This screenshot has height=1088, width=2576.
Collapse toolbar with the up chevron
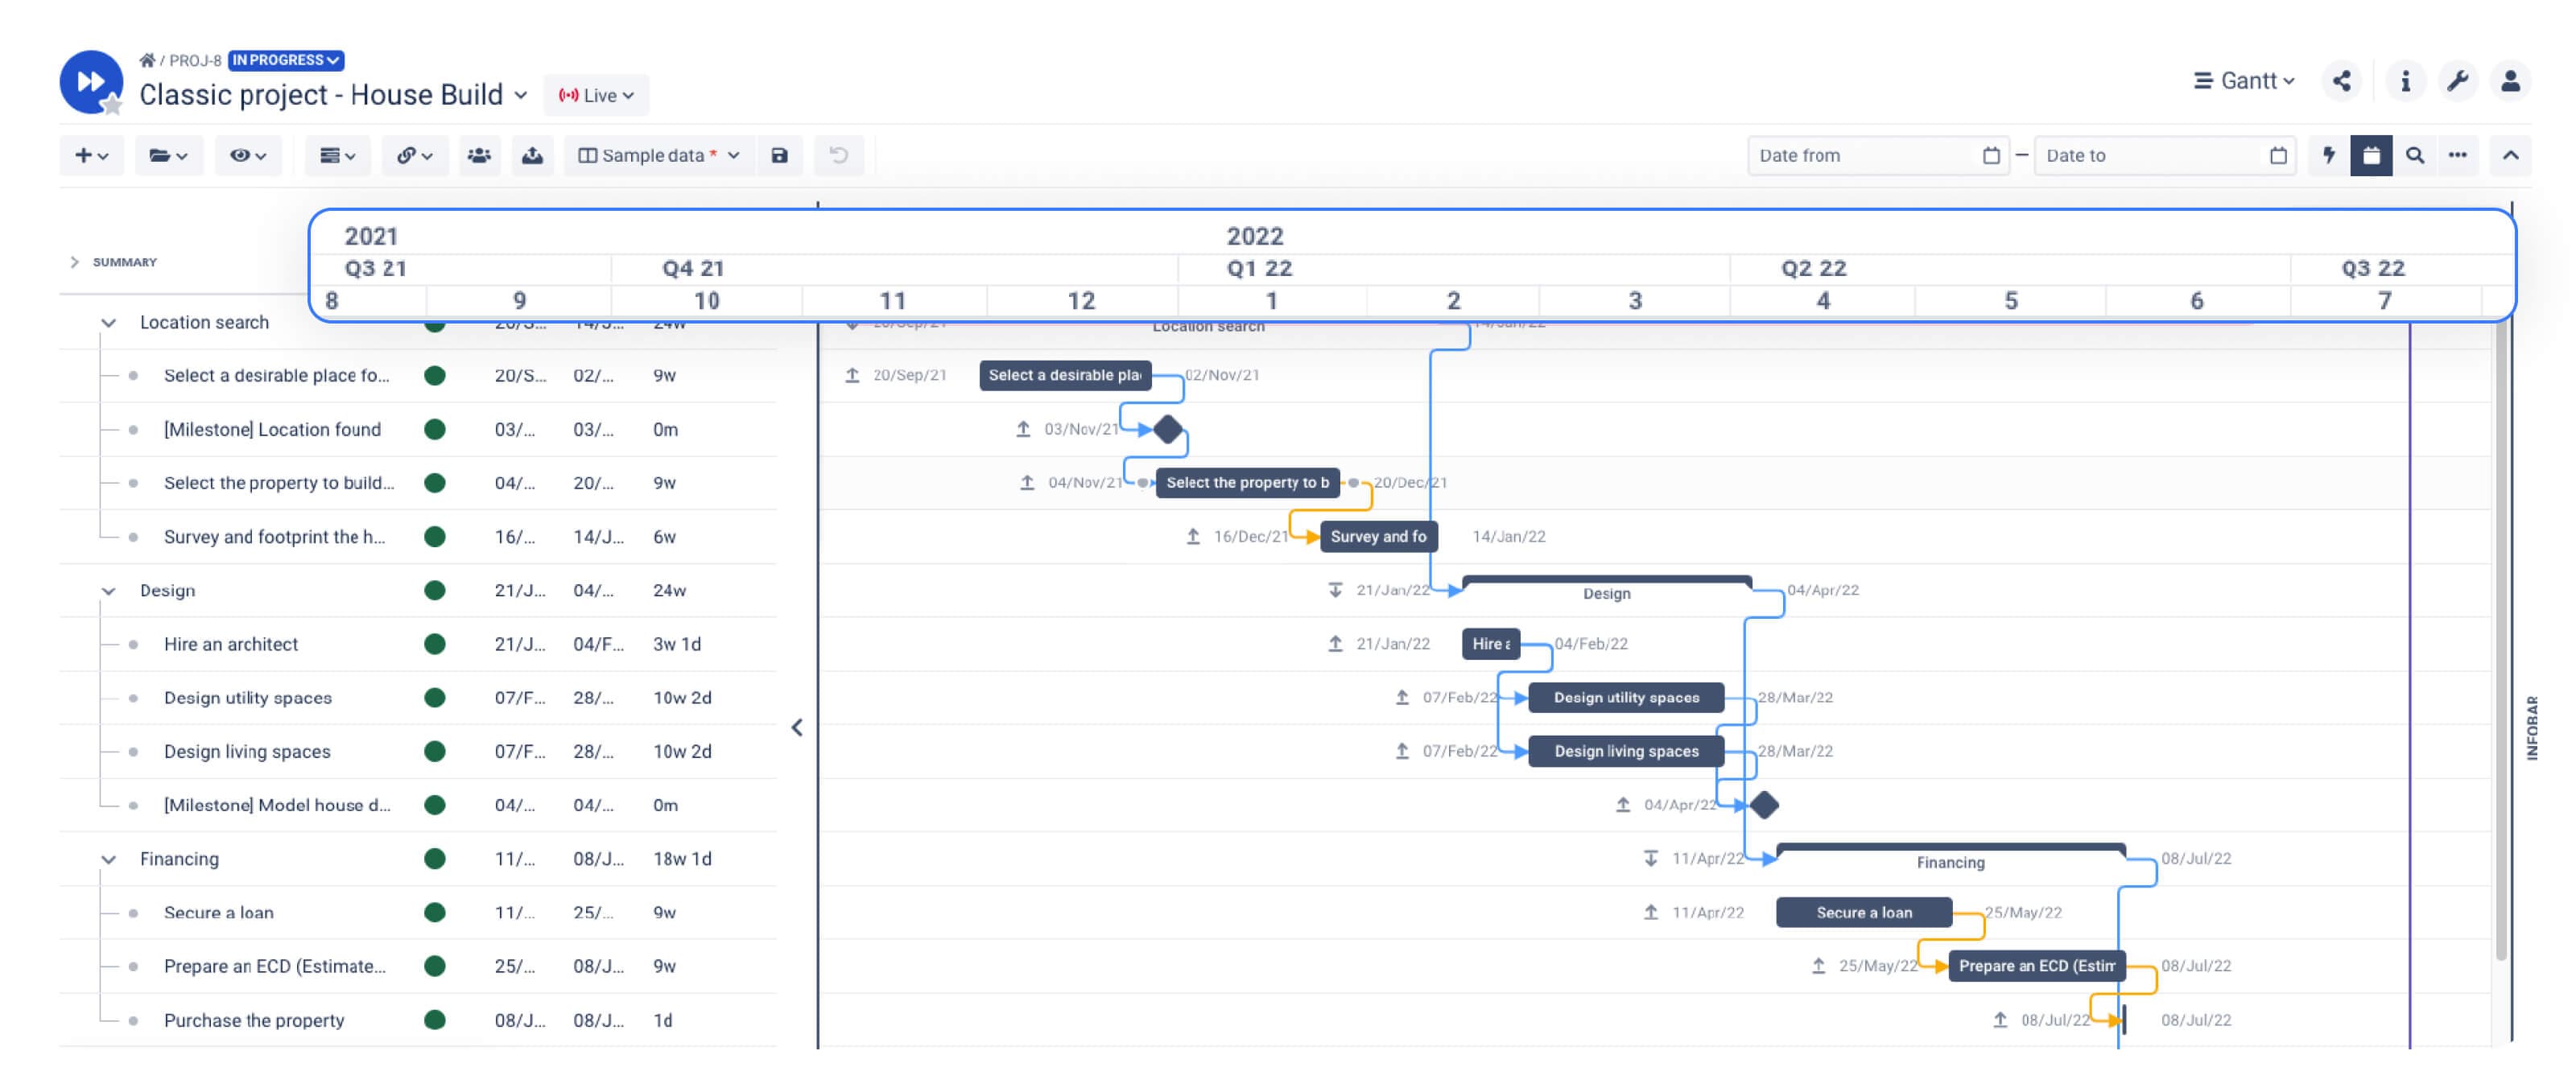click(2510, 155)
